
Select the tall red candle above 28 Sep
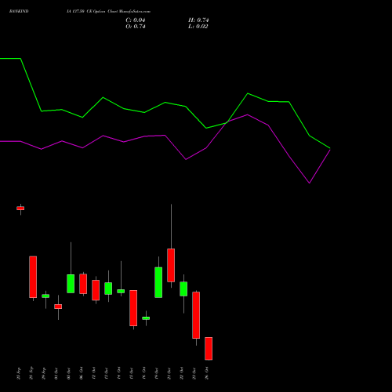(33, 277)
